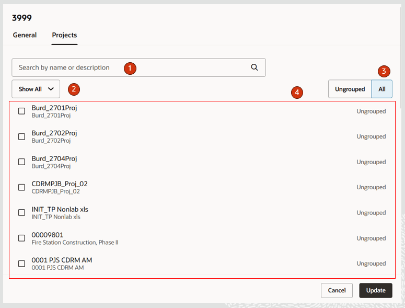
Task: Click Ungrouped label in 0001 PJS CDRM AM row
Action: [371, 264]
